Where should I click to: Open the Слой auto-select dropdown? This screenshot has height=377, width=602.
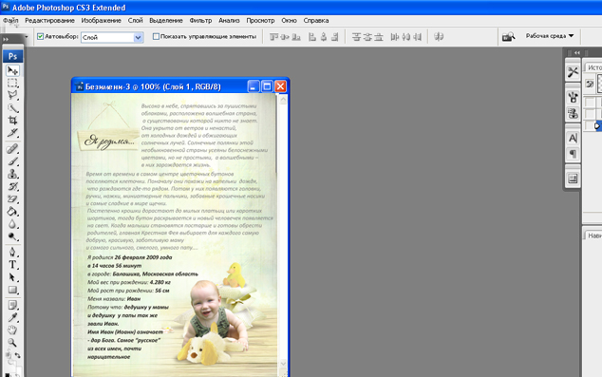(112, 37)
